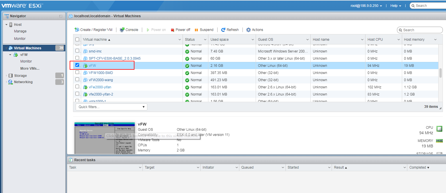446x193 pixels.
Task: Click the VFW2000-wang VM icon
Action: (85, 80)
